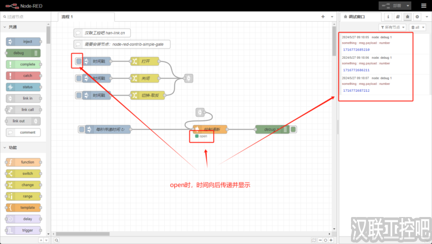Viewport: 432px width, 244px height.
Task: Click the 部署 deploy button
Action: pos(393,5)
